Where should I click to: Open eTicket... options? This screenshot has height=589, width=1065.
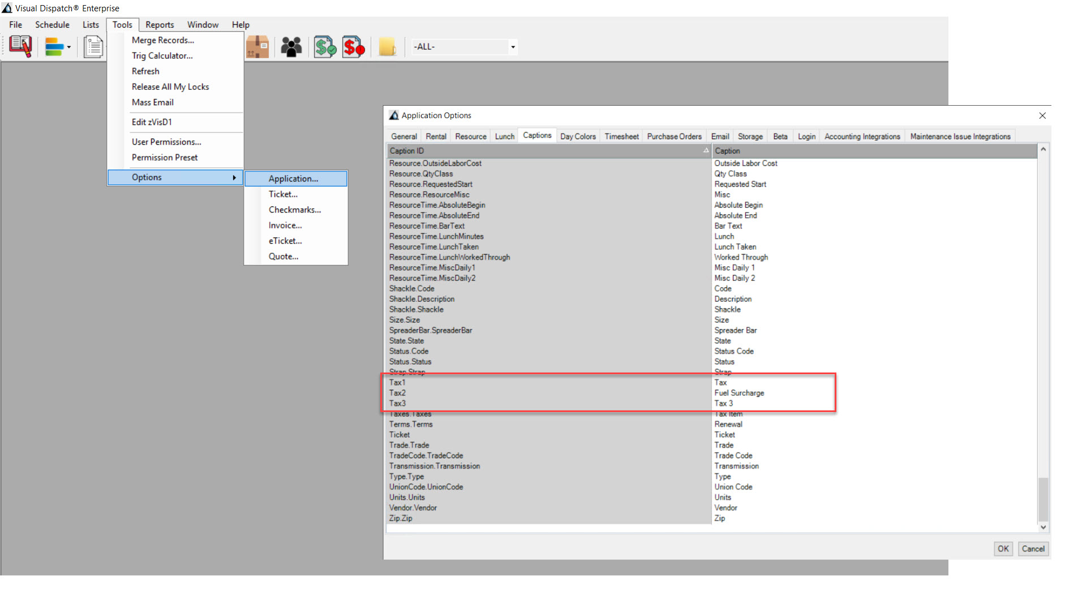click(x=296, y=241)
